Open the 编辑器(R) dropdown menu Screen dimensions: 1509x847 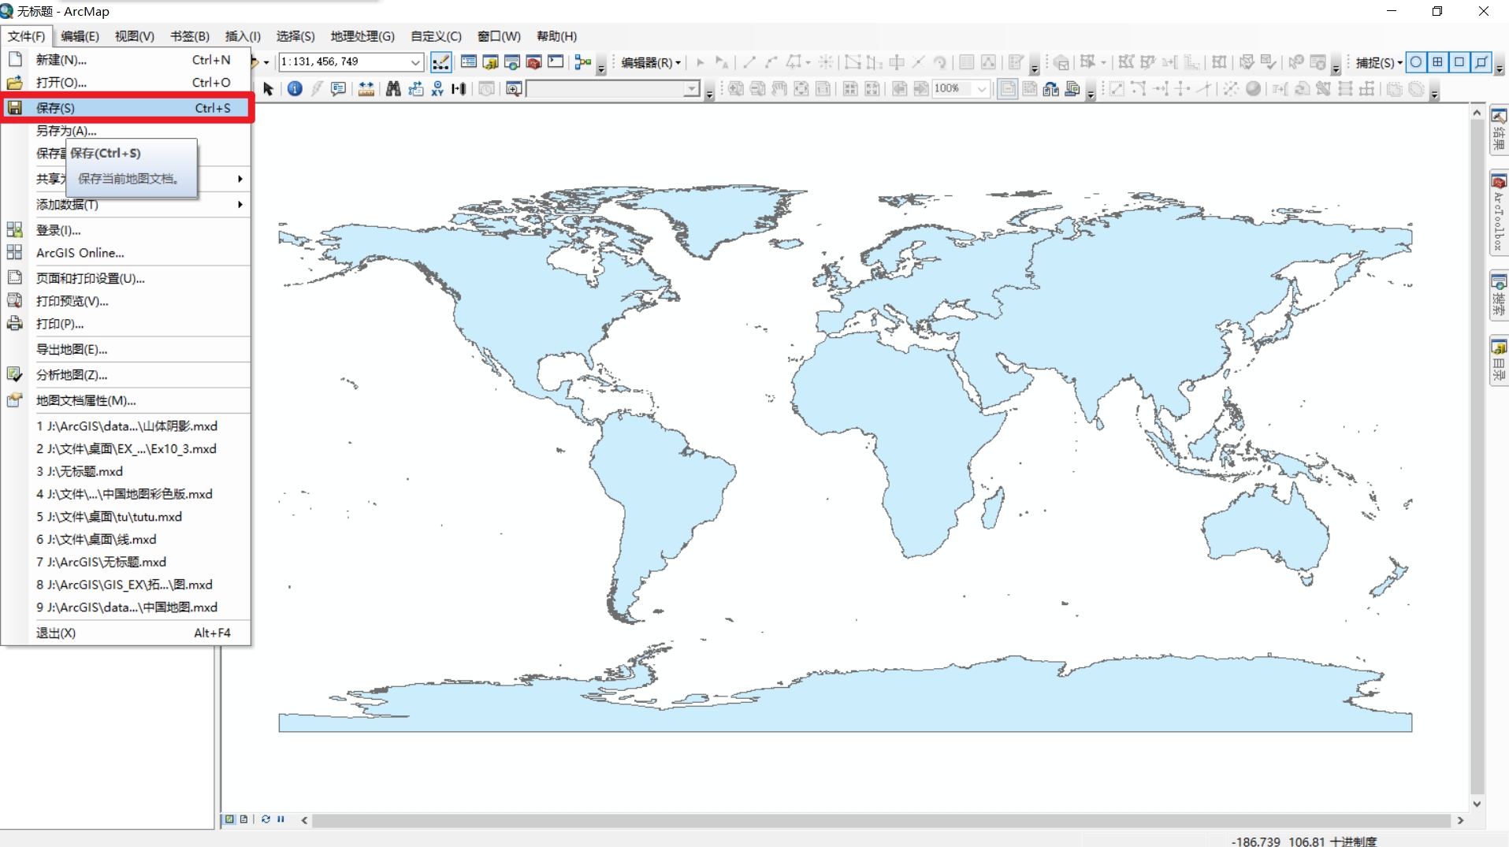coord(651,62)
